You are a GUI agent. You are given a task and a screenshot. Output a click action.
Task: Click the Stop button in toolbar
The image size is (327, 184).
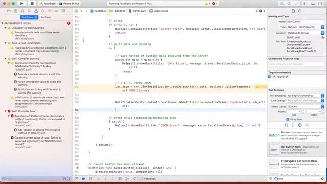pyautogui.click(x=32, y=4)
